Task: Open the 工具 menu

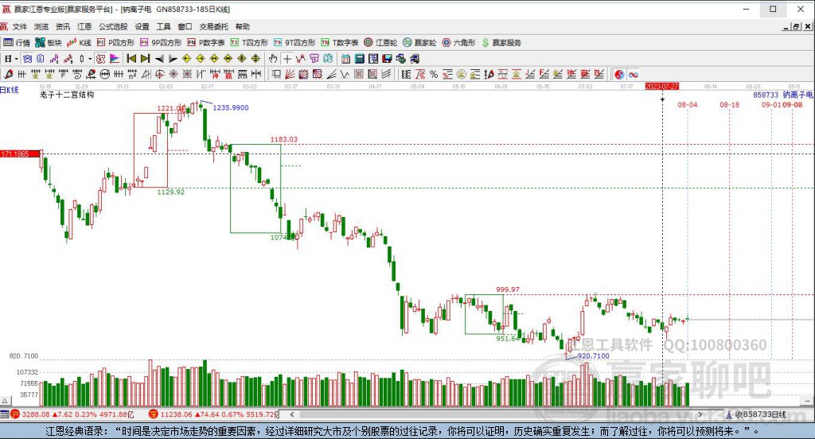Action: click(164, 26)
